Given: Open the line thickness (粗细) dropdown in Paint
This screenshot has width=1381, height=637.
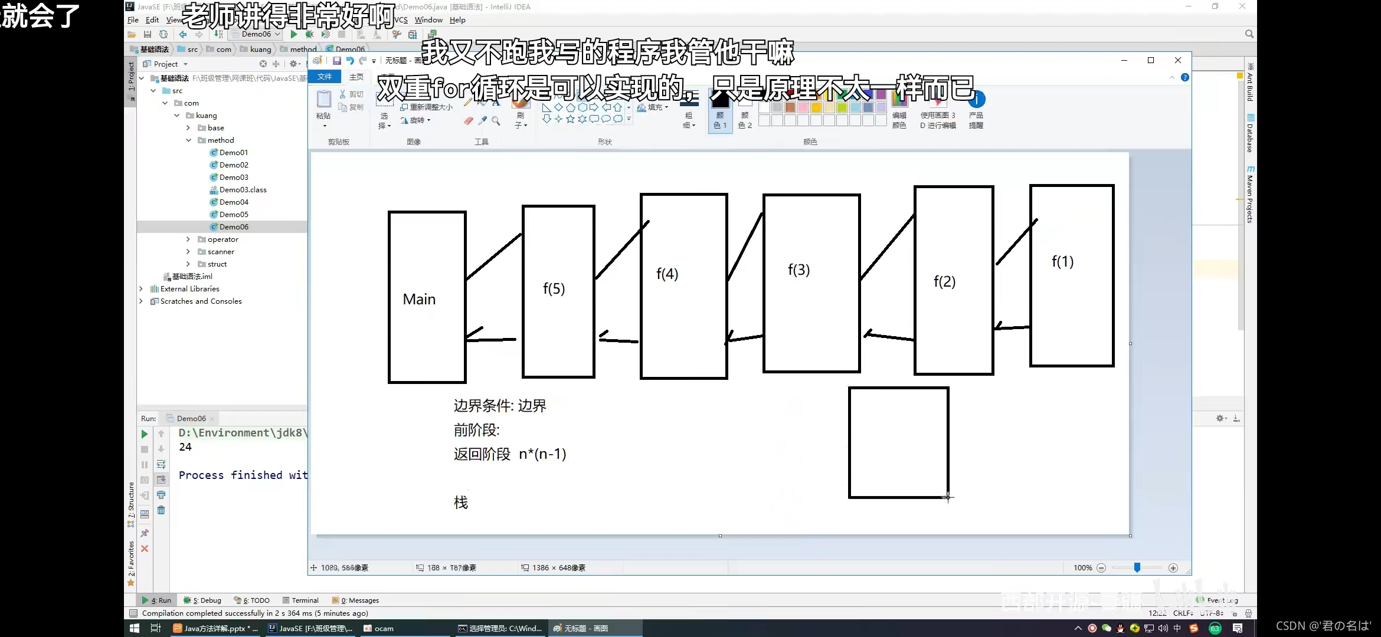Looking at the screenshot, I should coord(689,110).
